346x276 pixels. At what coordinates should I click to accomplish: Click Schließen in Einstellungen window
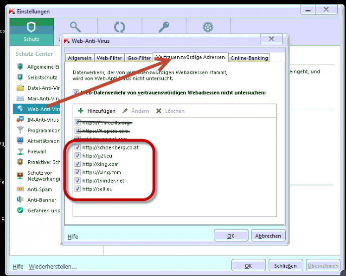coord(285,265)
